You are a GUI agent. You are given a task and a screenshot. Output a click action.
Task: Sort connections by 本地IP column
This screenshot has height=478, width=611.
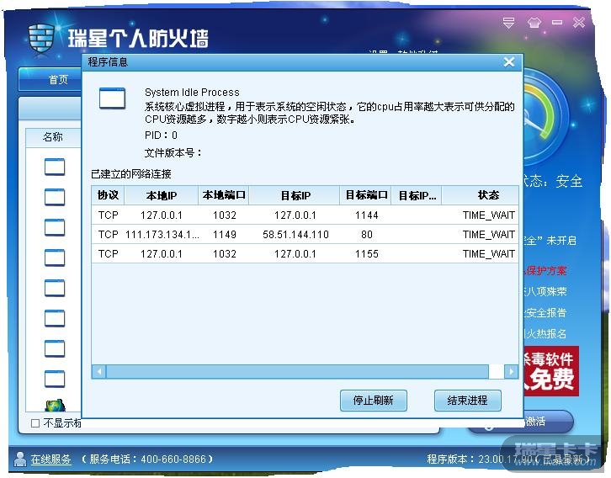pyautogui.click(x=162, y=195)
